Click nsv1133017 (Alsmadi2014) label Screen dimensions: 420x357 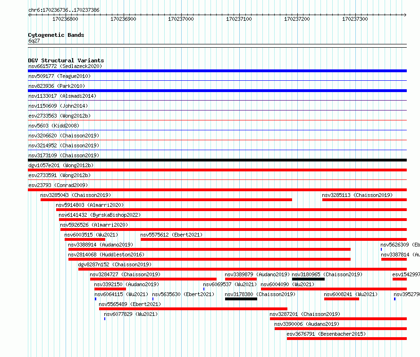(x=62, y=96)
